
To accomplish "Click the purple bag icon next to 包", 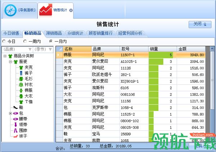I will (15, 113).
